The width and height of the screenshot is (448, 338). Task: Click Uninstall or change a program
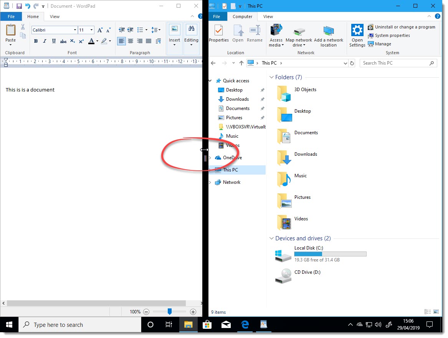[402, 27]
